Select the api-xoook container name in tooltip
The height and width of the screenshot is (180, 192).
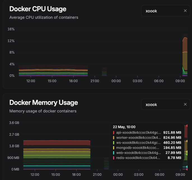(139, 132)
